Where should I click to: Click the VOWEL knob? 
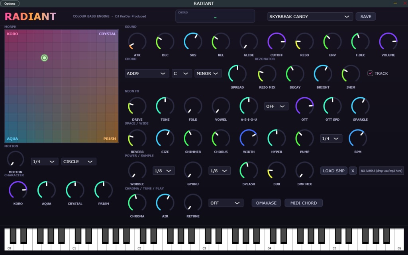click(221, 106)
